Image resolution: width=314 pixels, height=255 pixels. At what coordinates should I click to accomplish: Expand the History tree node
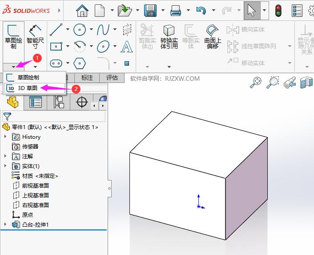5,137
